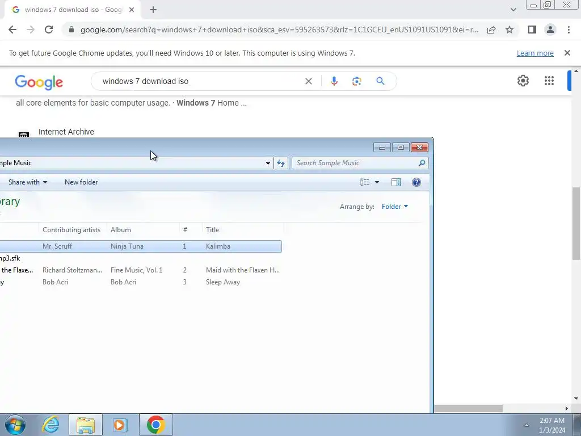581x436 pixels.
Task: Dismiss the Chrome update notification bar
Action: 567,53
